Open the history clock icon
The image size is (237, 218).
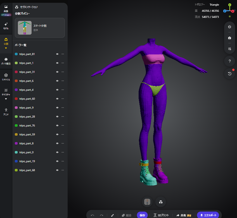click(229, 74)
